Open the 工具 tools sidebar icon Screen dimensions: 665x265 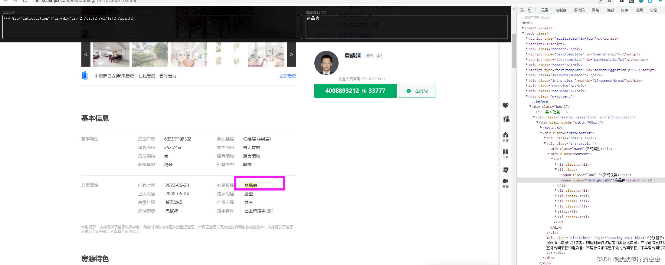(x=506, y=154)
